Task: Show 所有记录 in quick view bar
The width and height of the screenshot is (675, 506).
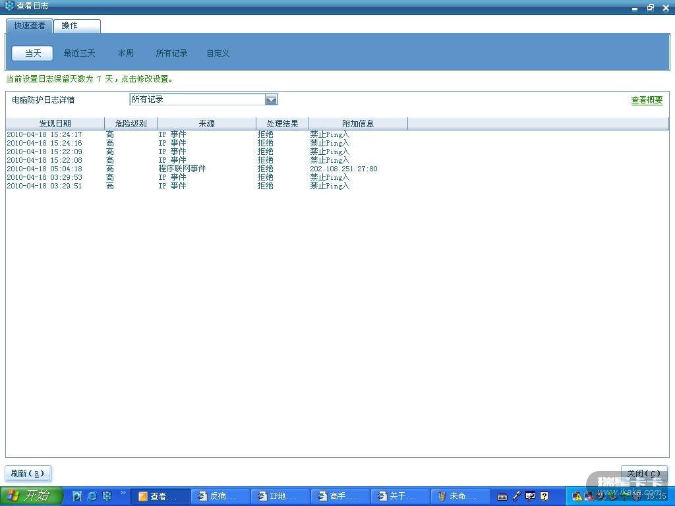Action: (171, 53)
